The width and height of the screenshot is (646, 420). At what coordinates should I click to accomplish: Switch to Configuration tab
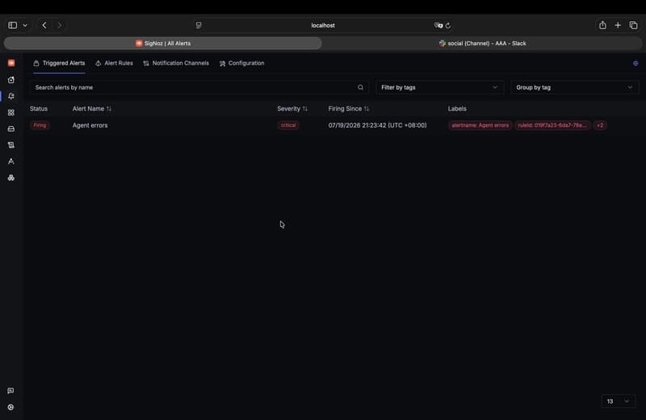point(241,63)
